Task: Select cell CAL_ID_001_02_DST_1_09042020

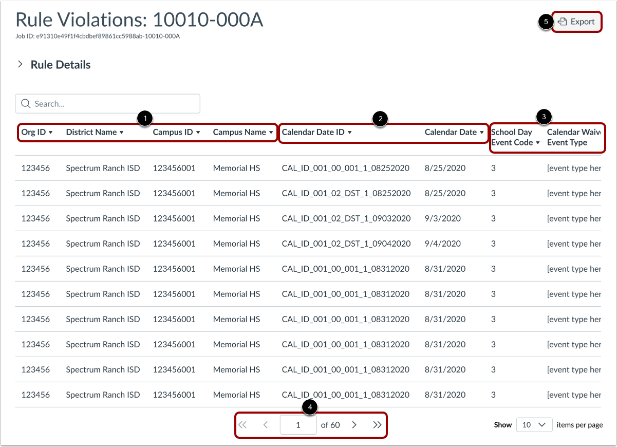Action: click(346, 244)
